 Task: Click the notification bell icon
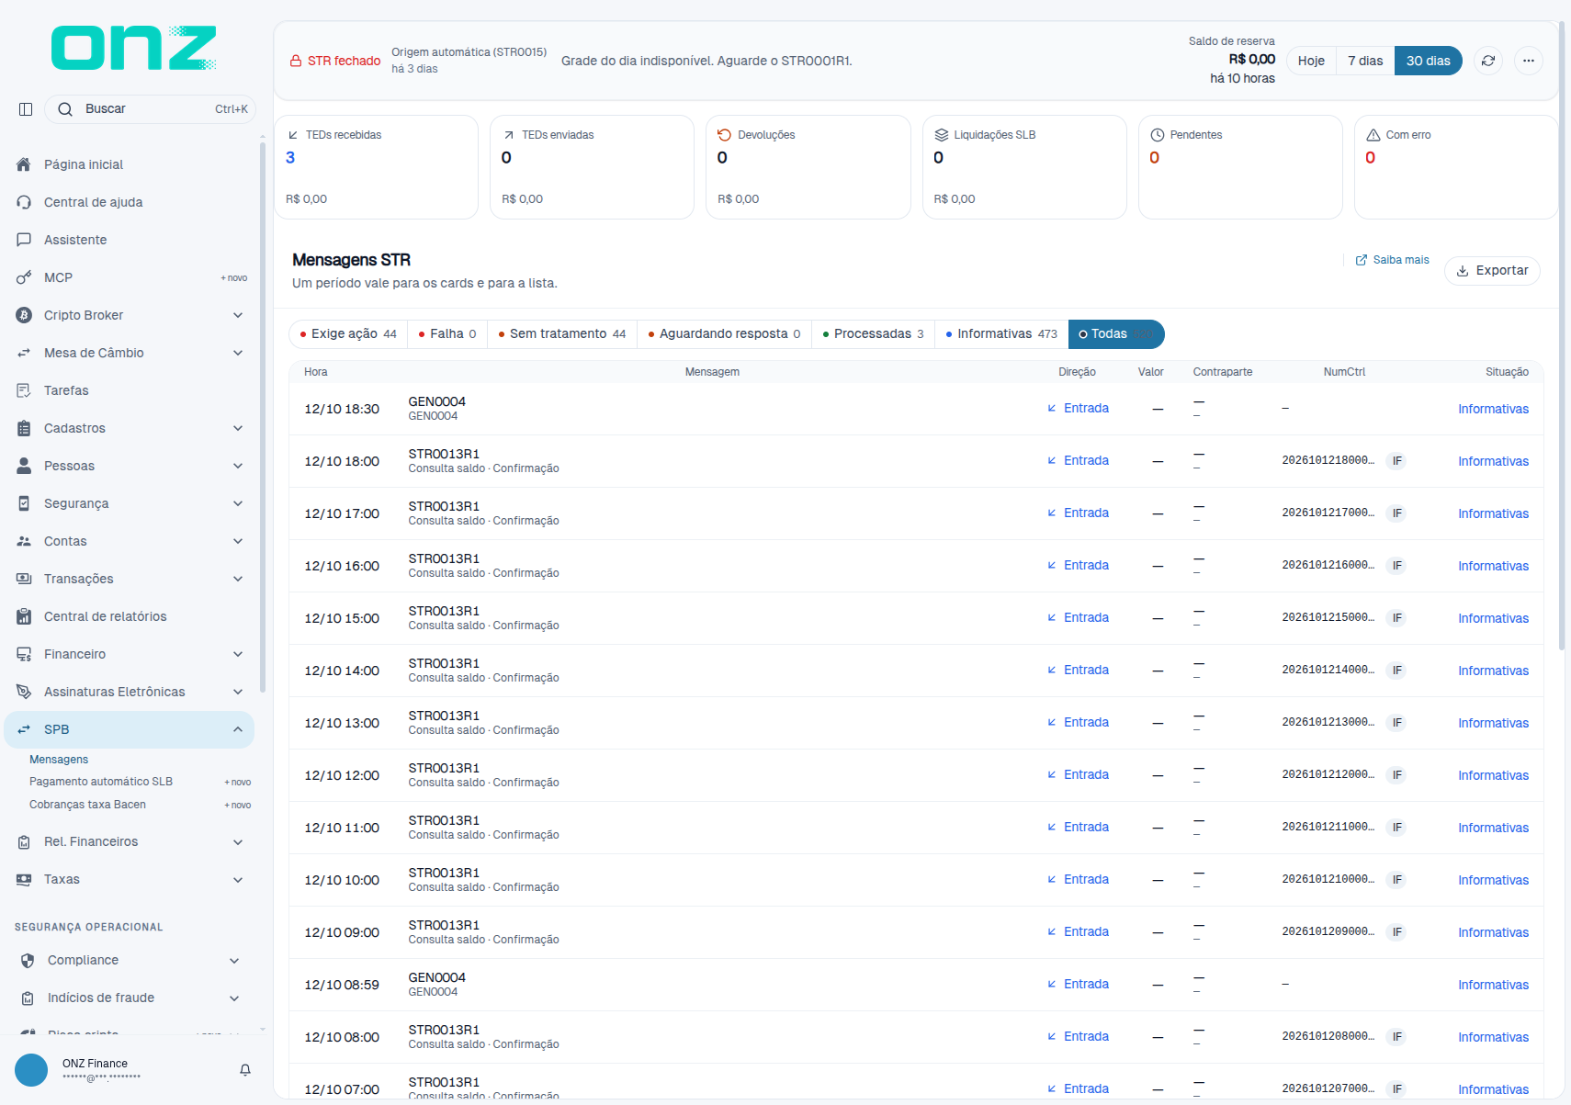tap(245, 1070)
